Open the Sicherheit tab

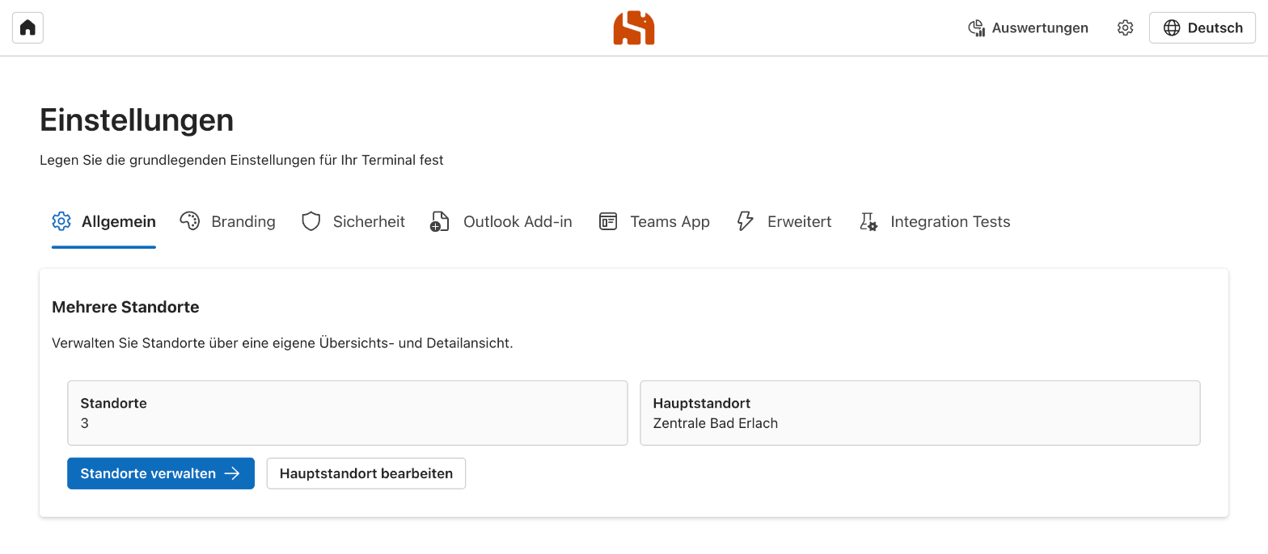pos(353,221)
